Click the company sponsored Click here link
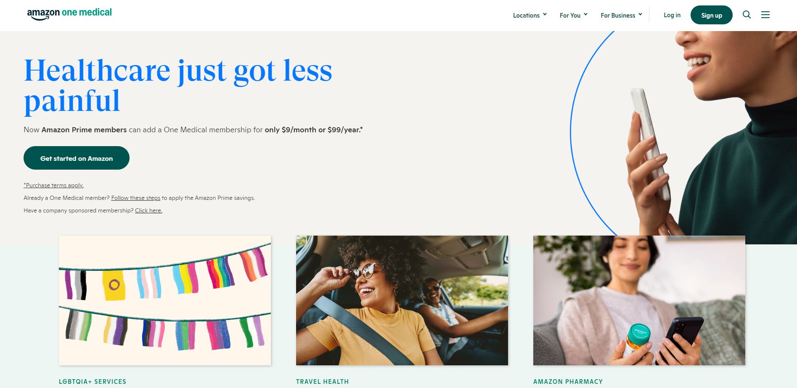Image resolution: width=797 pixels, height=388 pixels. point(148,210)
